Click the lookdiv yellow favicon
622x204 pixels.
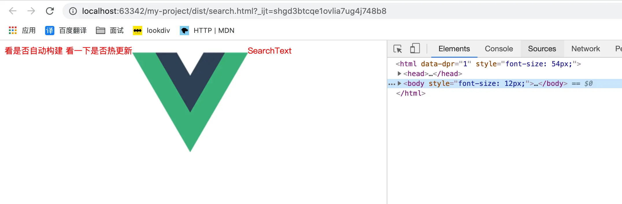coord(138,30)
